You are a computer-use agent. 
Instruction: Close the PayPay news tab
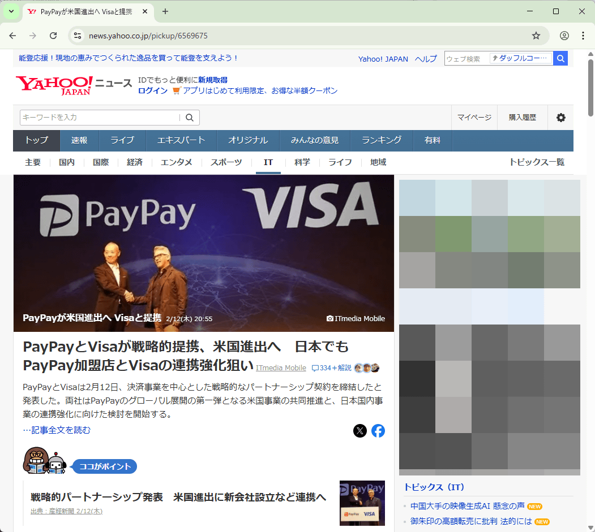pos(145,11)
